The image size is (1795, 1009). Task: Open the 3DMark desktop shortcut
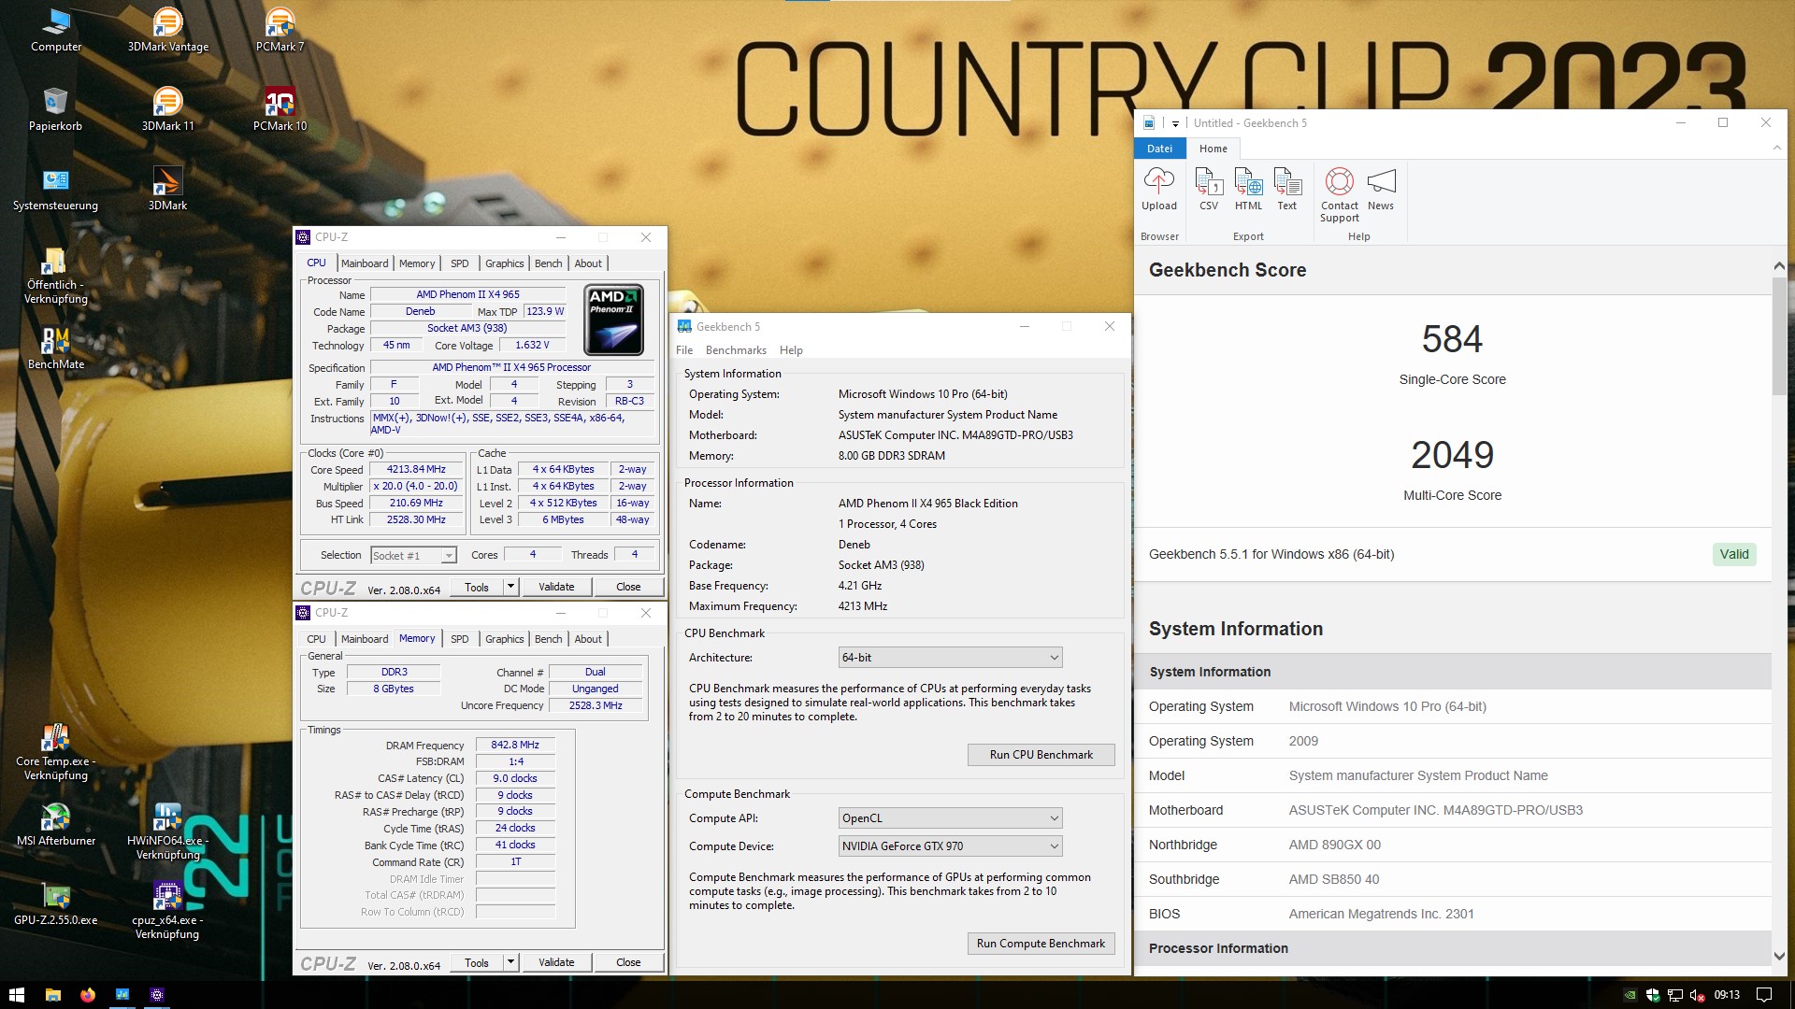167,189
